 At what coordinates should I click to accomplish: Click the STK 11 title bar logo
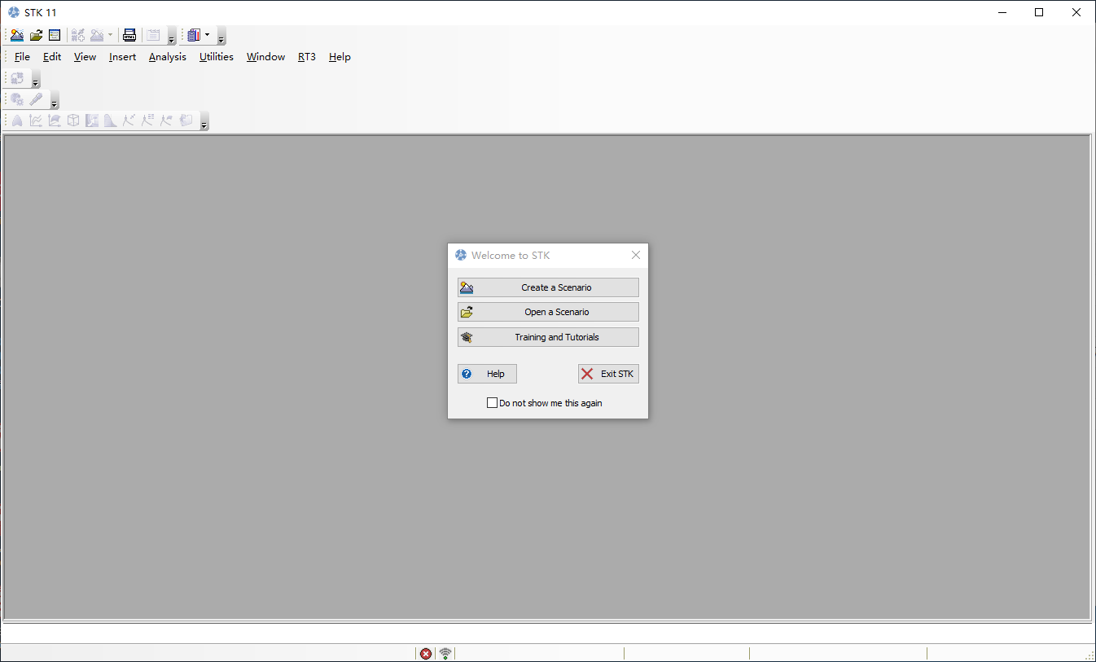(x=14, y=12)
